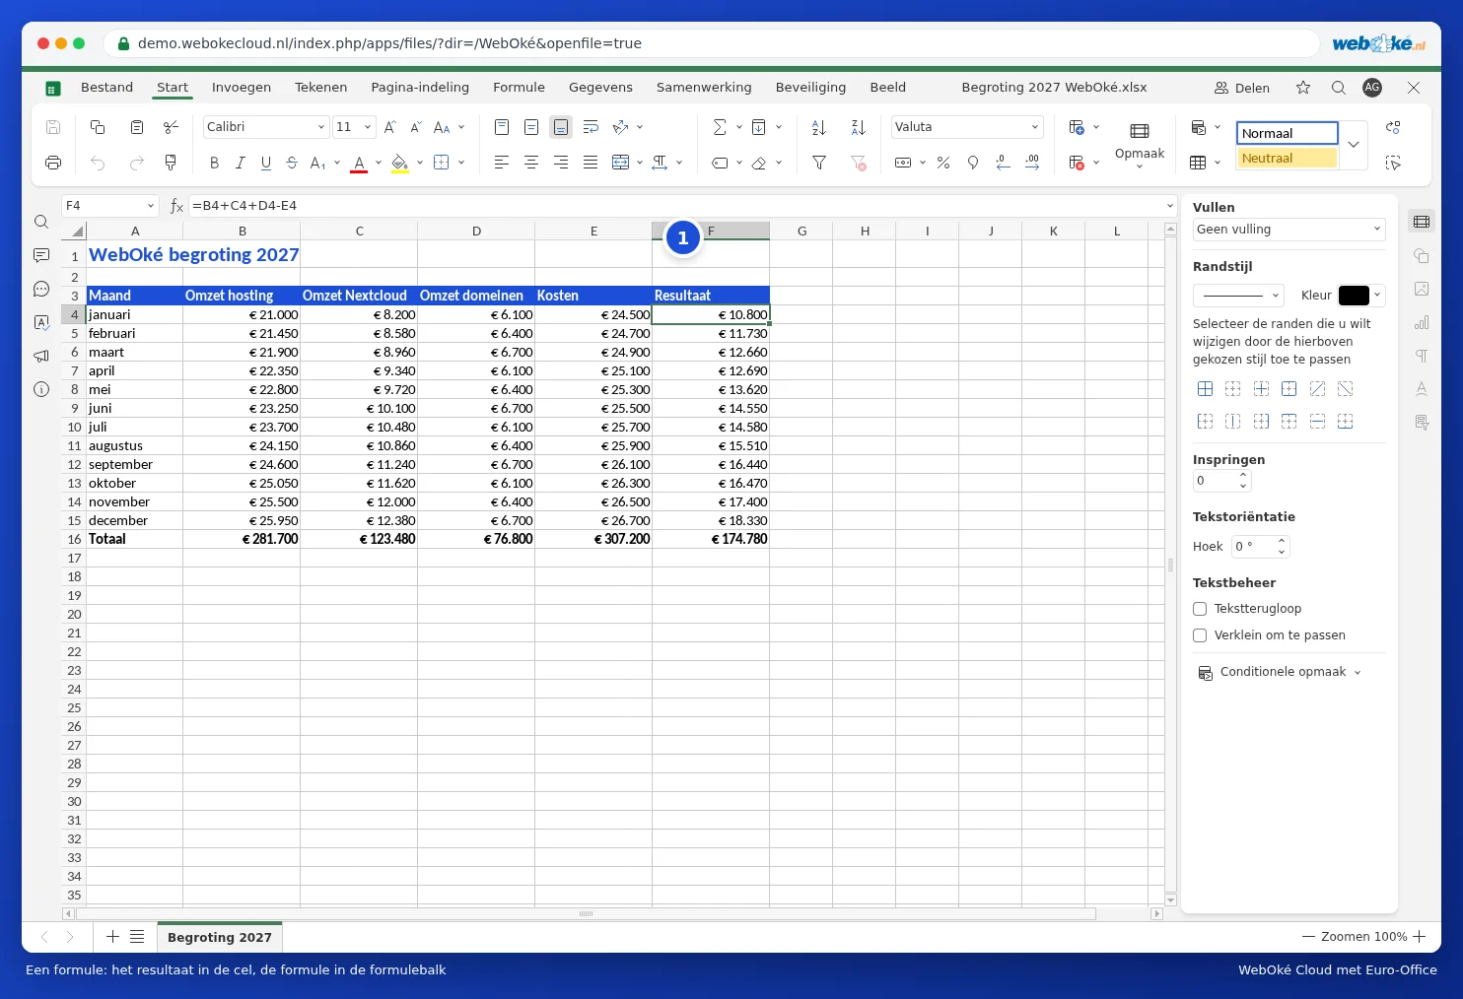Image resolution: width=1463 pixels, height=999 pixels.
Task: Click the Delen share button
Action: pos(1242,88)
